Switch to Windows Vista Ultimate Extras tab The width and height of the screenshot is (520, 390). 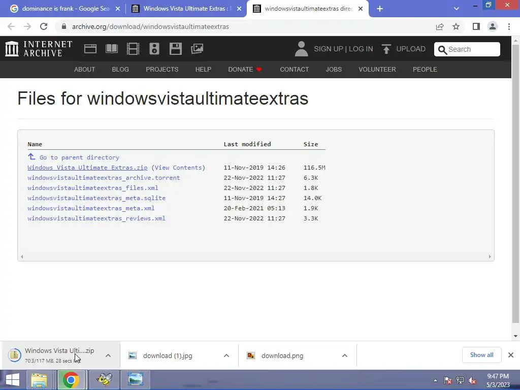187,9
